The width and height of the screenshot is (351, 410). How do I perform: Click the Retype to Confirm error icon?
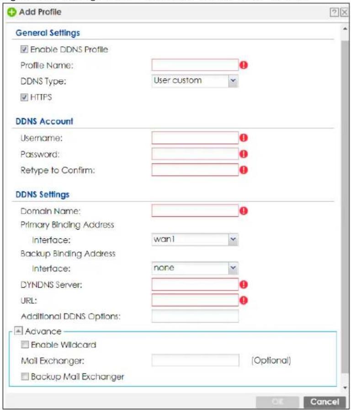(x=244, y=170)
